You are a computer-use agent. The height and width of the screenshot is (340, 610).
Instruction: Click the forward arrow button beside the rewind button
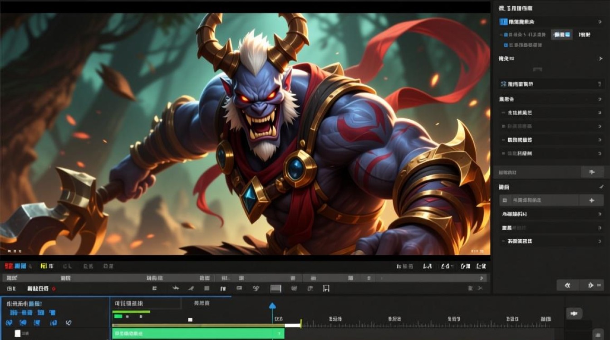tap(590, 285)
